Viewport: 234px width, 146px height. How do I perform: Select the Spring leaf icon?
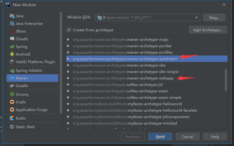pyautogui.click(x=12, y=47)
